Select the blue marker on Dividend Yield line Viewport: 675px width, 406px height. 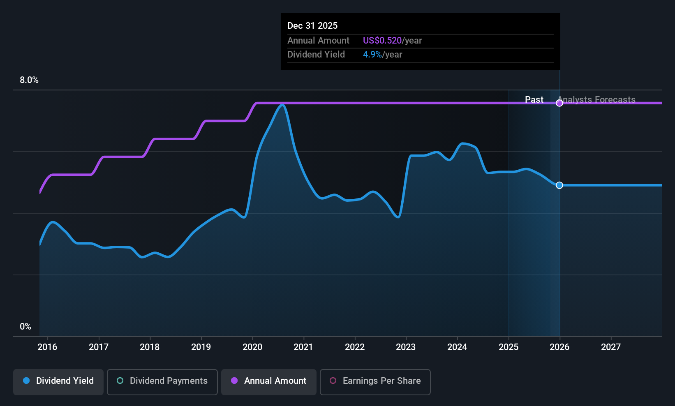point(559,185)
